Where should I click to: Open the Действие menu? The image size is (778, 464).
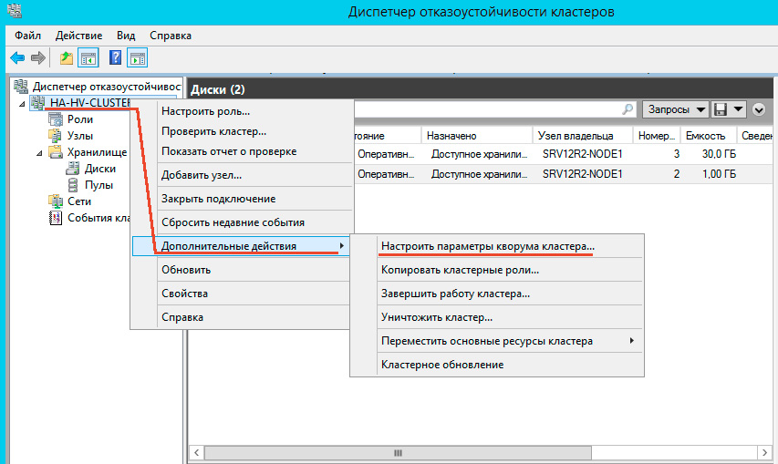[x=78, y=36]
